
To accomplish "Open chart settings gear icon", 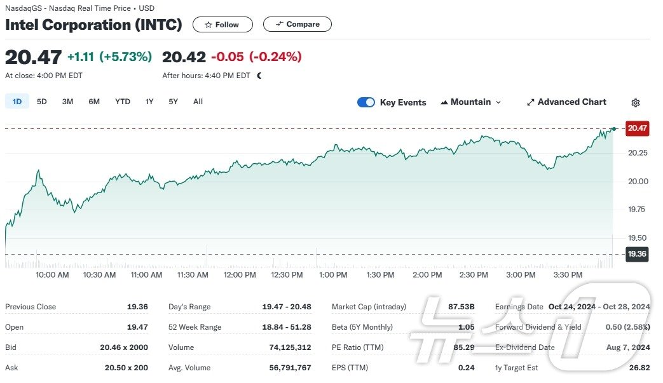I will point(635,103).
